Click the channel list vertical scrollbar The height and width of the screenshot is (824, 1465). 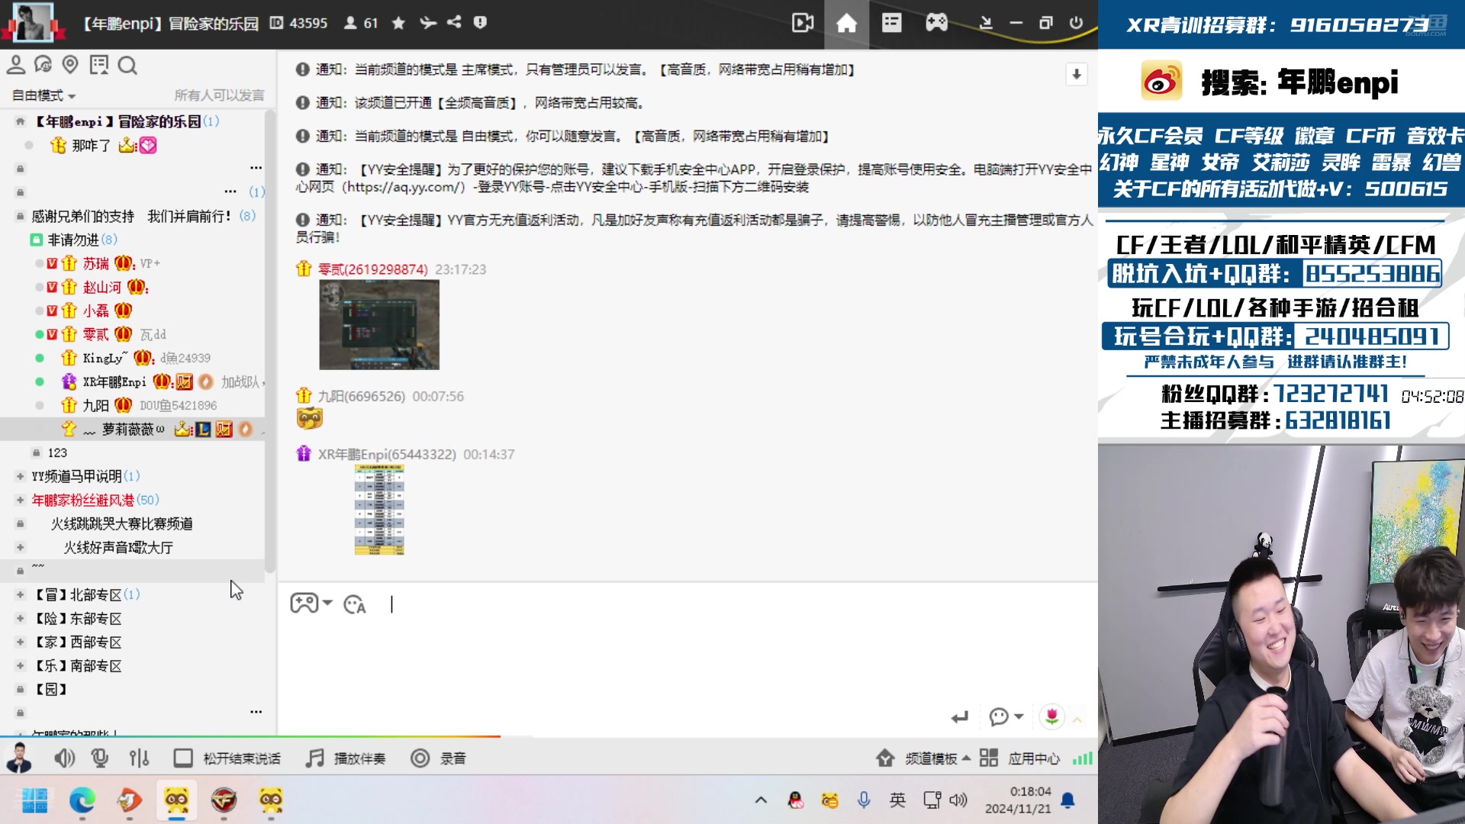tap(269, 340)
